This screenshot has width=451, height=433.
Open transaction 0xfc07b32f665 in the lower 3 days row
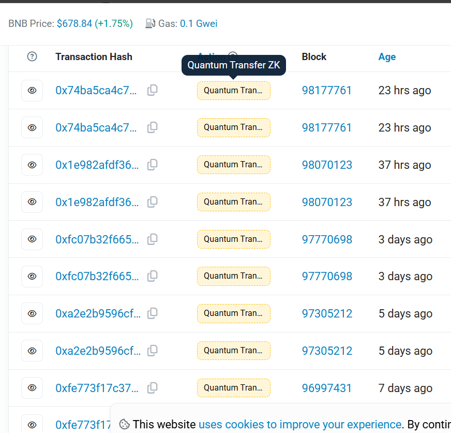pyautogui.click(x=97, y=276)
